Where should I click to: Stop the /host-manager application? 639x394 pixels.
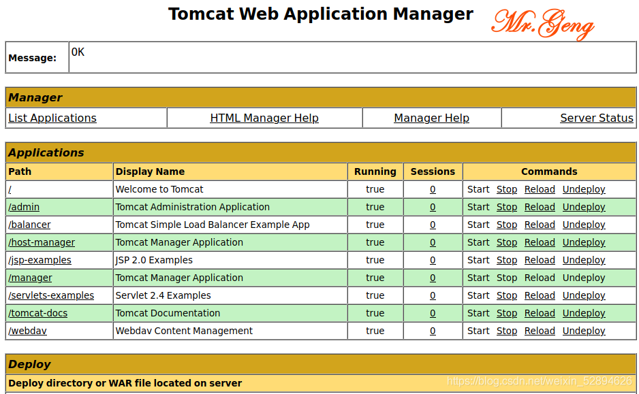pos(507,242)
